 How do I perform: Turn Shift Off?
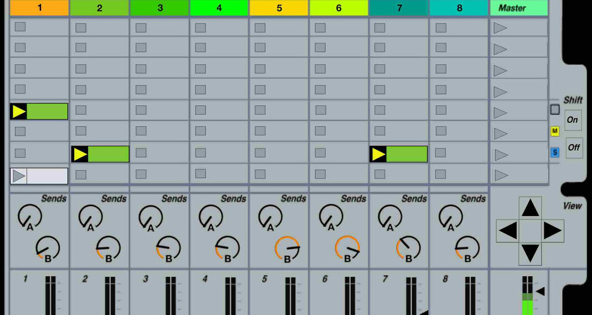tap(574, 148)
